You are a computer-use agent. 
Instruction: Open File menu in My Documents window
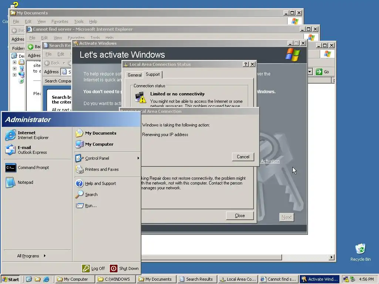[x=16, y=21]
